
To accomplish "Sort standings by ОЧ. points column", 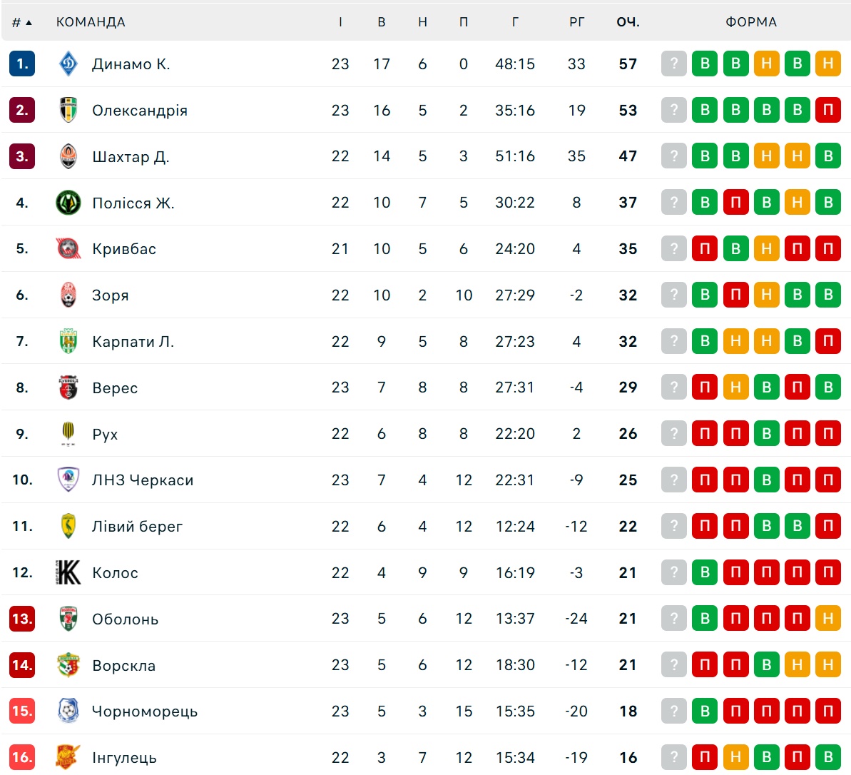I will click(x=628, y=22).
